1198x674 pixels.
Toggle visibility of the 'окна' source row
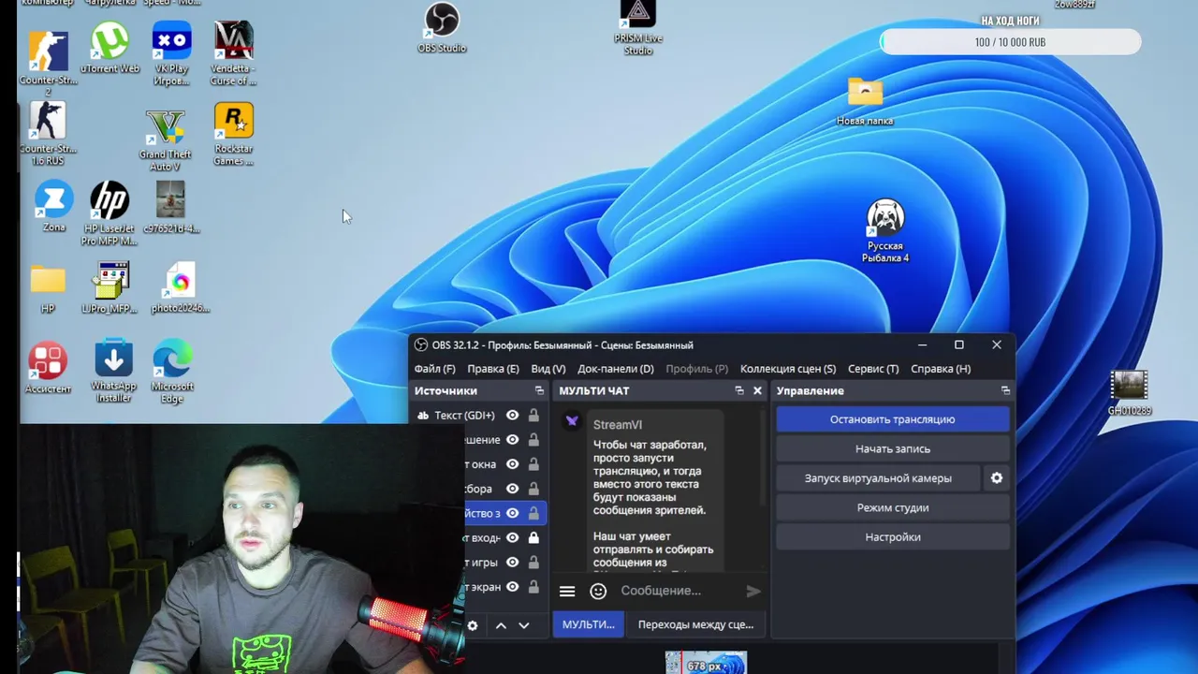(x=513, y=464)
